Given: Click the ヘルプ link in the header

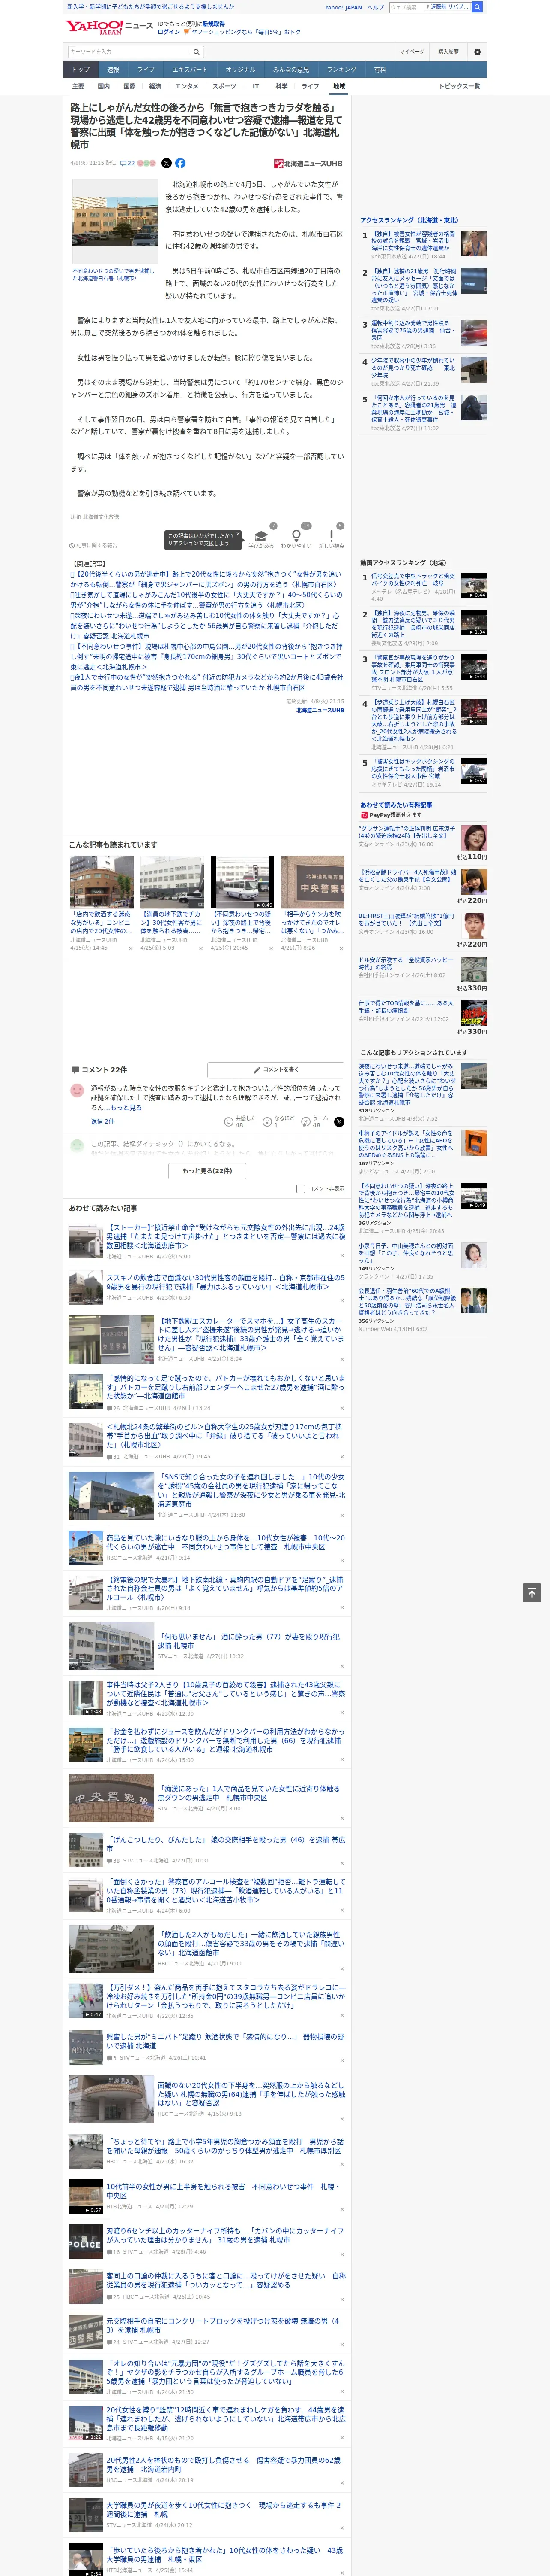Looking at the screenshot, I should coord(375,7).
